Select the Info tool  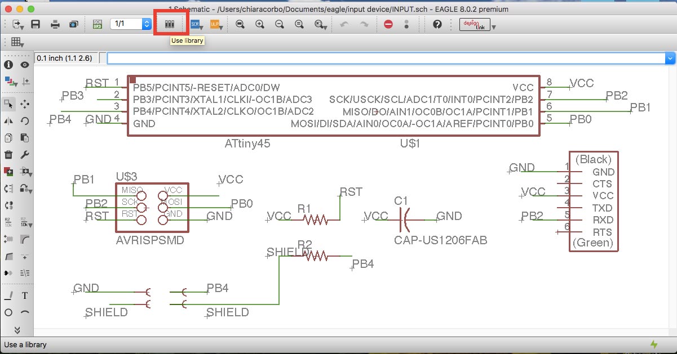tap(8, 65)
